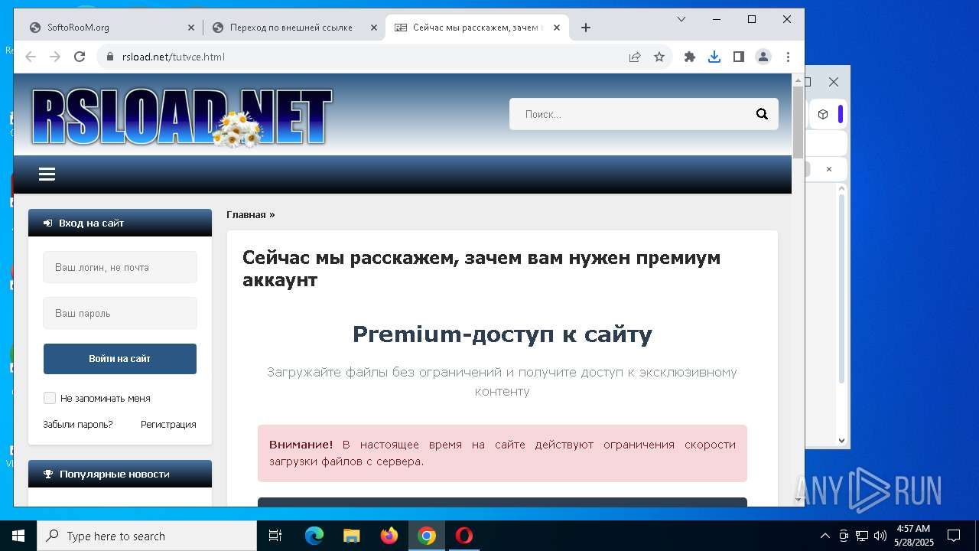This screenshot has height=551, width=979.
Task: Click the Внимание! warning notice
Action: coord(503,453)
